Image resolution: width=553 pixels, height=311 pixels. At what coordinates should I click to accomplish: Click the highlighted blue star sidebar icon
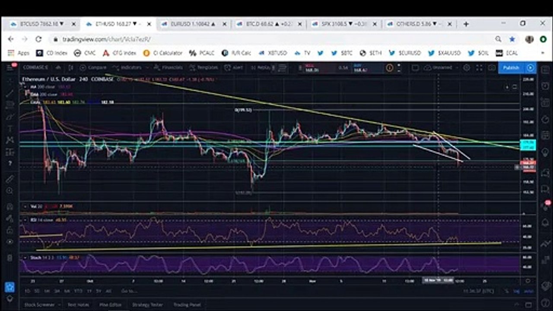(x=10, y=286)
